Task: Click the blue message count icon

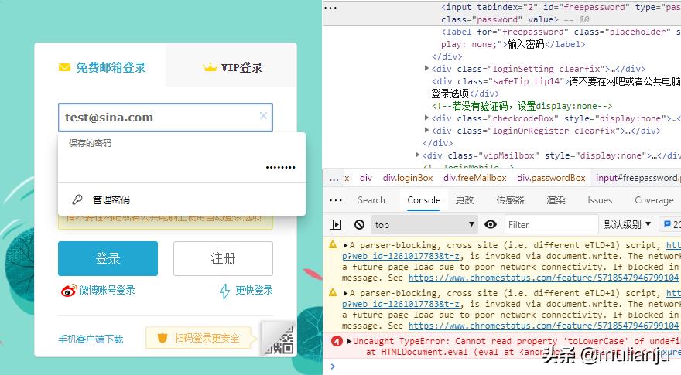Action: tap(667, 224)
